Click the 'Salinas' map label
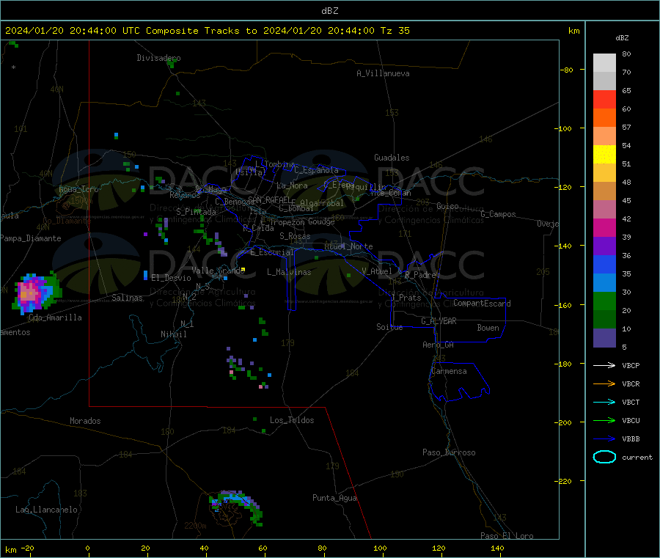Viewport: 660px width, 558px height. tap(127, 298)
